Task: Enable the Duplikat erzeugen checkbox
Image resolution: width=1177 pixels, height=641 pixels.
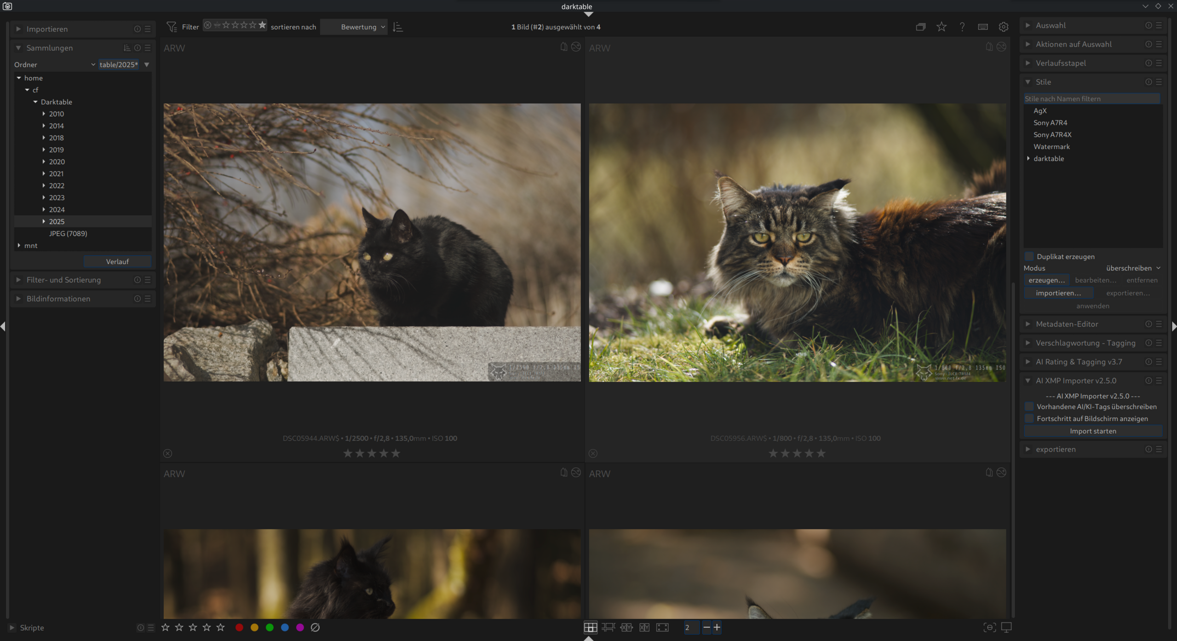Action: point(1029,256)
